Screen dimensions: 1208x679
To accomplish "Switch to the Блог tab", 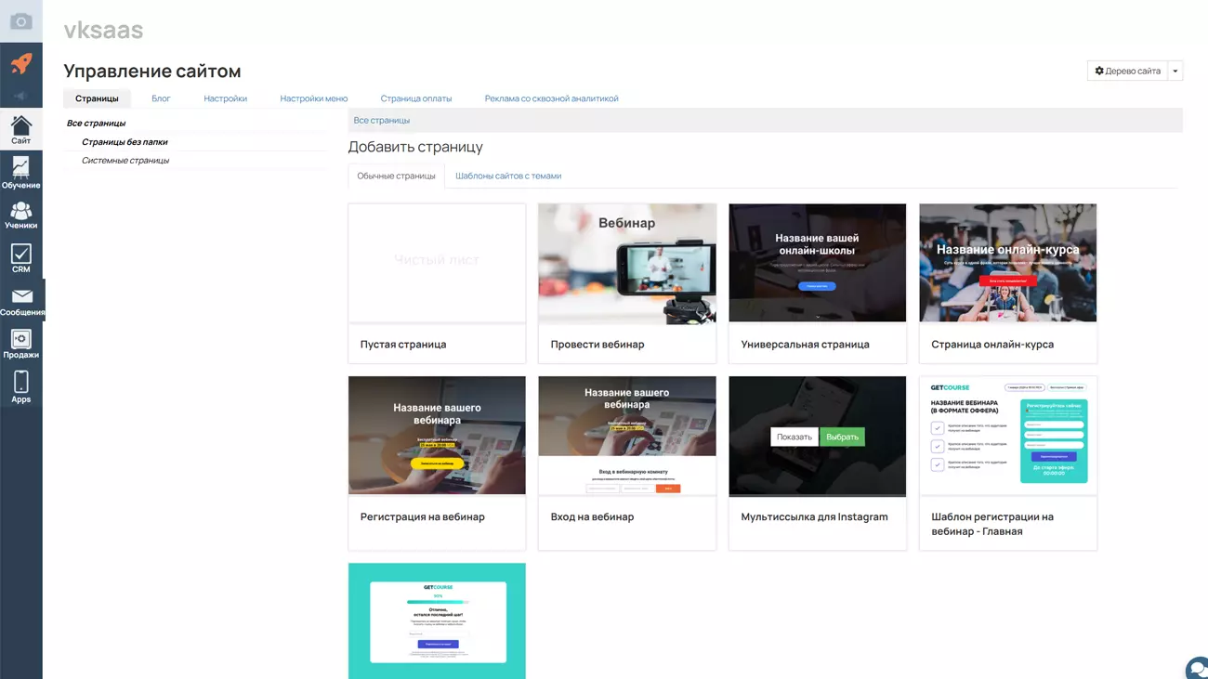I will click(161, 98).
